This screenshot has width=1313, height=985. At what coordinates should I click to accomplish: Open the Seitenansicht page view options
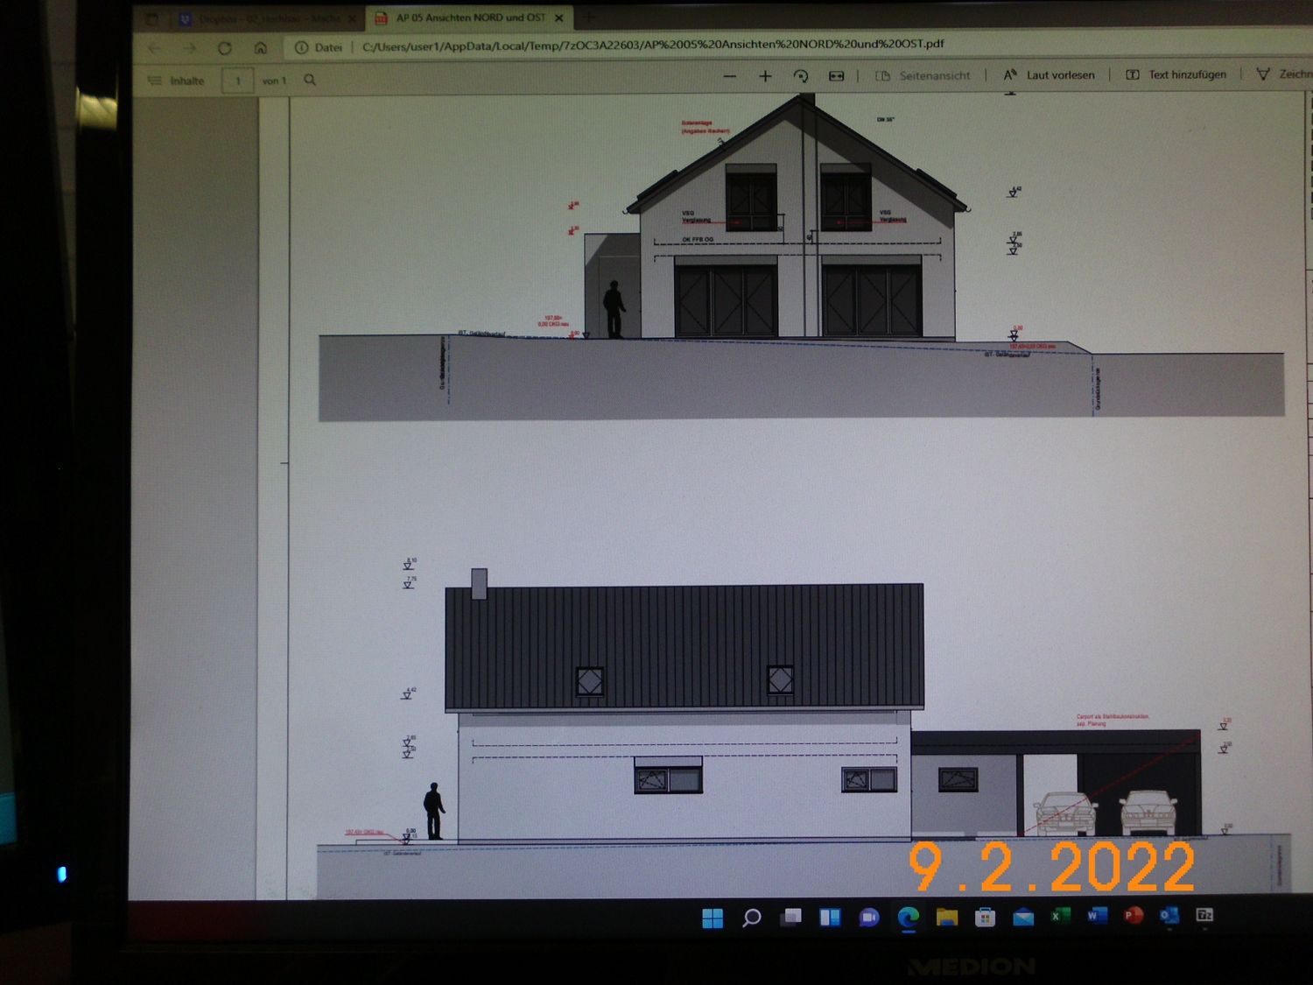[923, 76]
